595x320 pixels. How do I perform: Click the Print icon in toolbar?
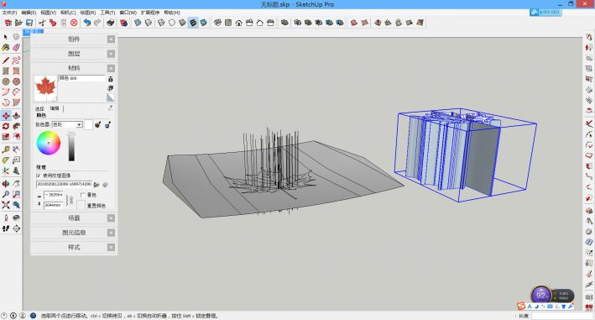point(111,23)
